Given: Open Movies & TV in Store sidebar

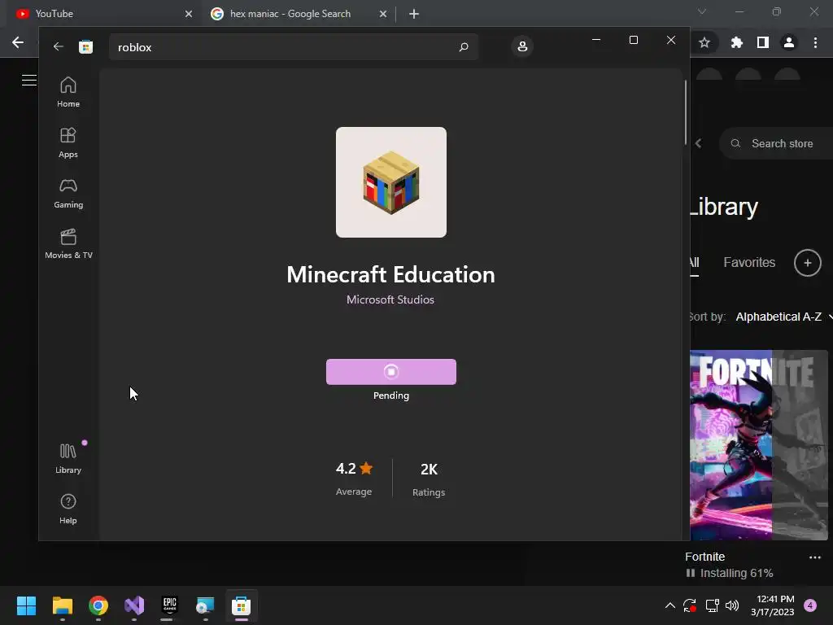Looking at the screenshot, I should coord(68,243).
